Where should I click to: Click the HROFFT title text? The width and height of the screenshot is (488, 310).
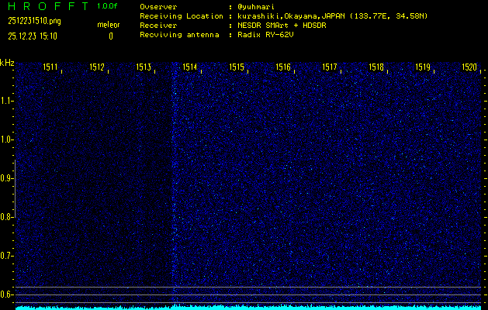click(39, 6)
